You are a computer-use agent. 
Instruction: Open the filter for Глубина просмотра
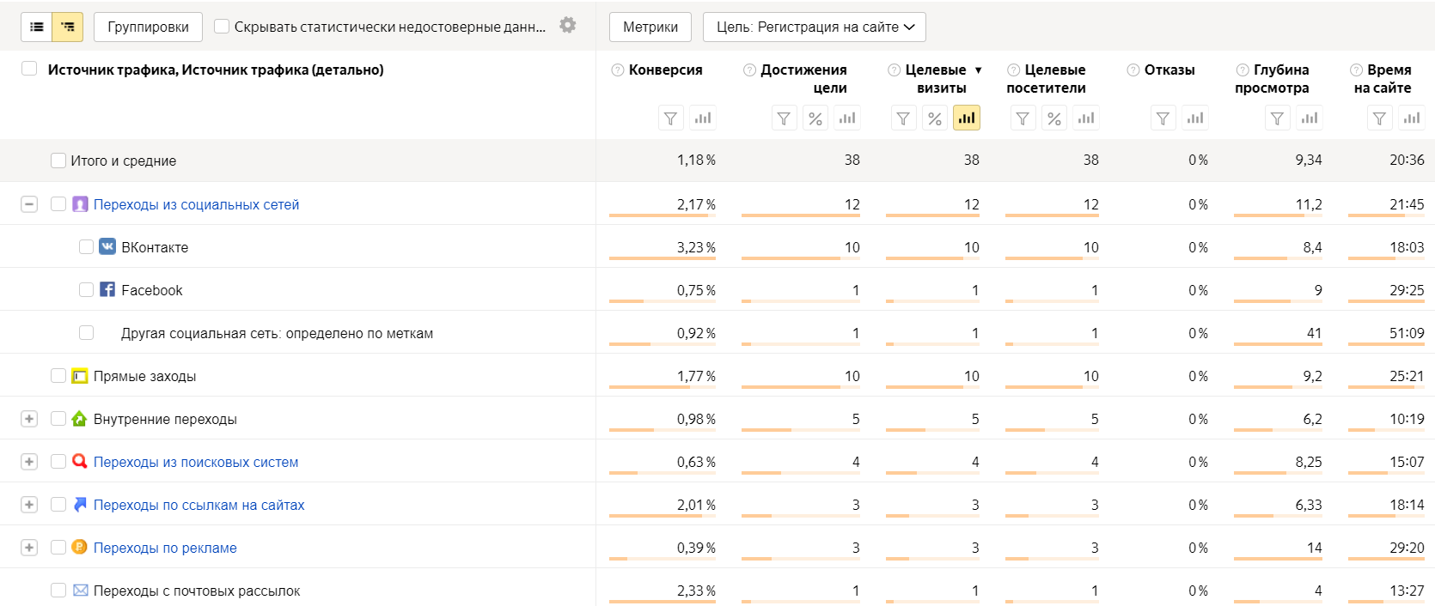[x=1278, y=118]
